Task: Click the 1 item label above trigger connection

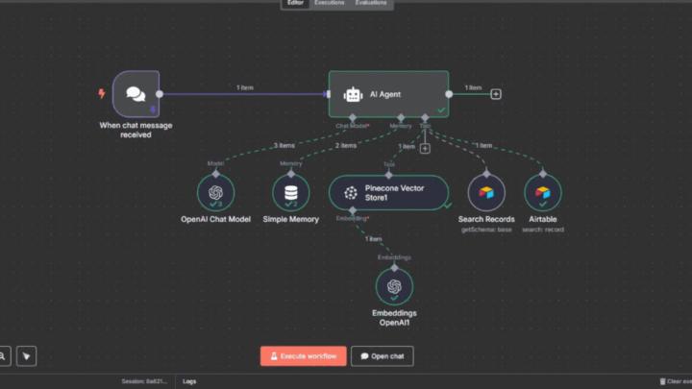Action: click(x=245, y=87)
